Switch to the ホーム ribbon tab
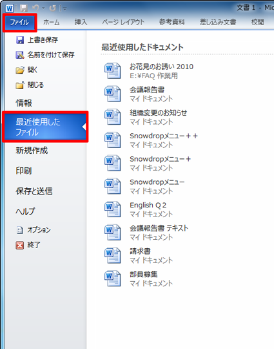Viewport: 274px width, 349px height. click(52, 22)
